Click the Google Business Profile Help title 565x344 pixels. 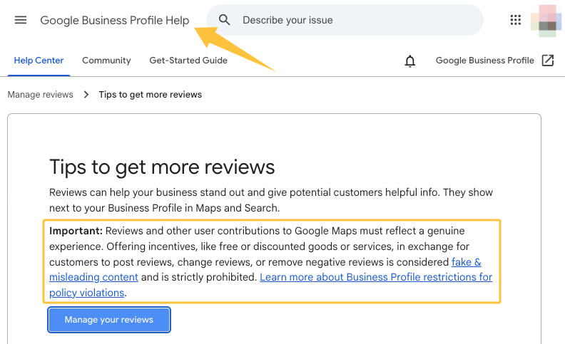tap(115, 21)
